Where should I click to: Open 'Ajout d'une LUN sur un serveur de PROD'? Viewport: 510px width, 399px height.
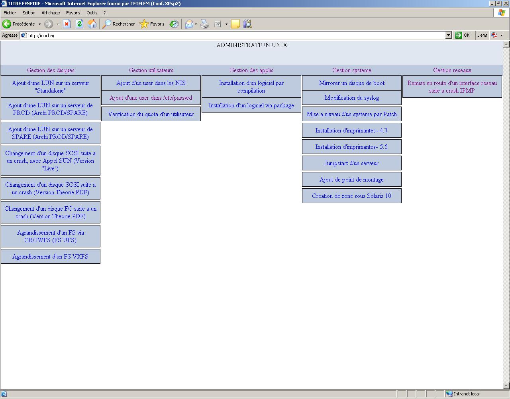coord(51,109)
